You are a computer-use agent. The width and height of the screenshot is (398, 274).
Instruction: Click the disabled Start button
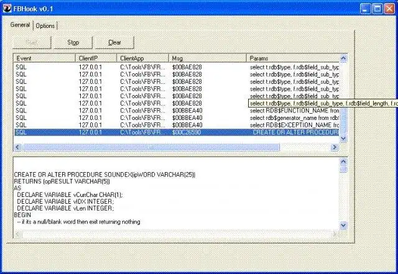point(32,42)
